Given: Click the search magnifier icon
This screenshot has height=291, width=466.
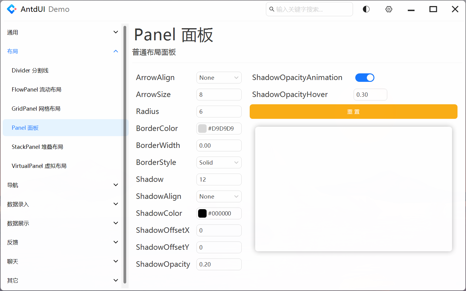Looking at the screenshot, I should (272, 9).
